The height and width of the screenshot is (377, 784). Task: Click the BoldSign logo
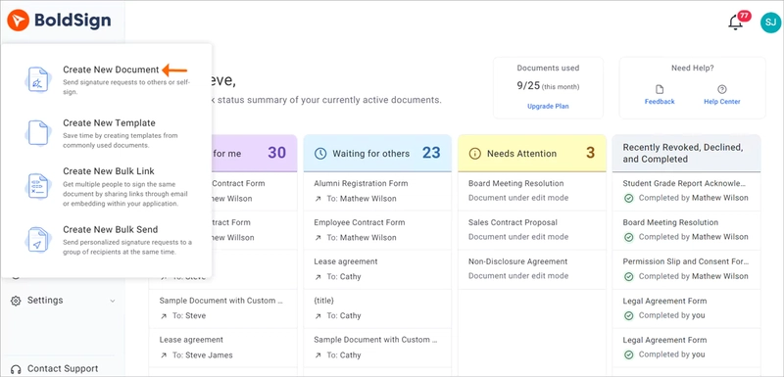point(59,21)
